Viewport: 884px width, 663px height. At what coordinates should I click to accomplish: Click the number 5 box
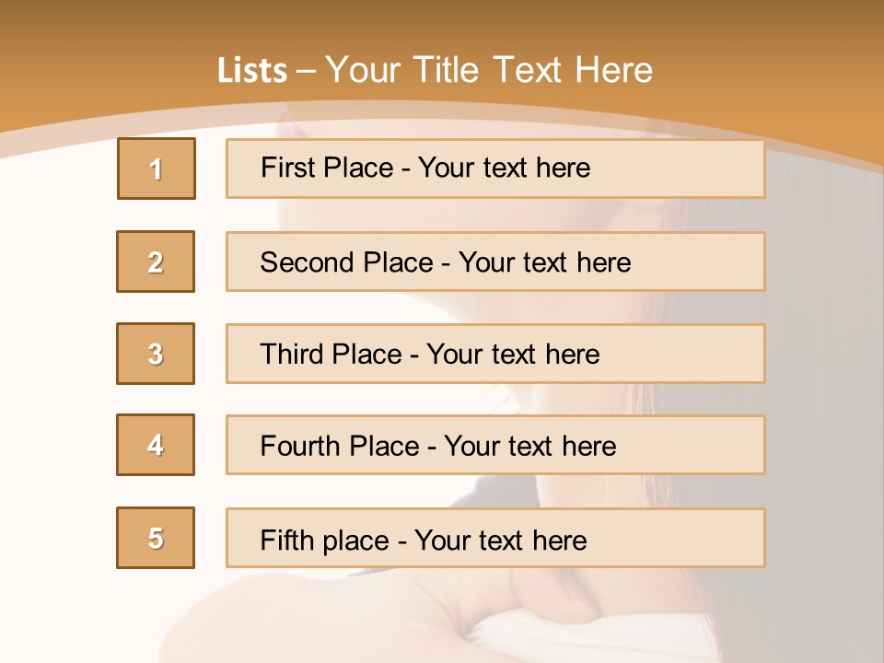click(x=156, y=538)
